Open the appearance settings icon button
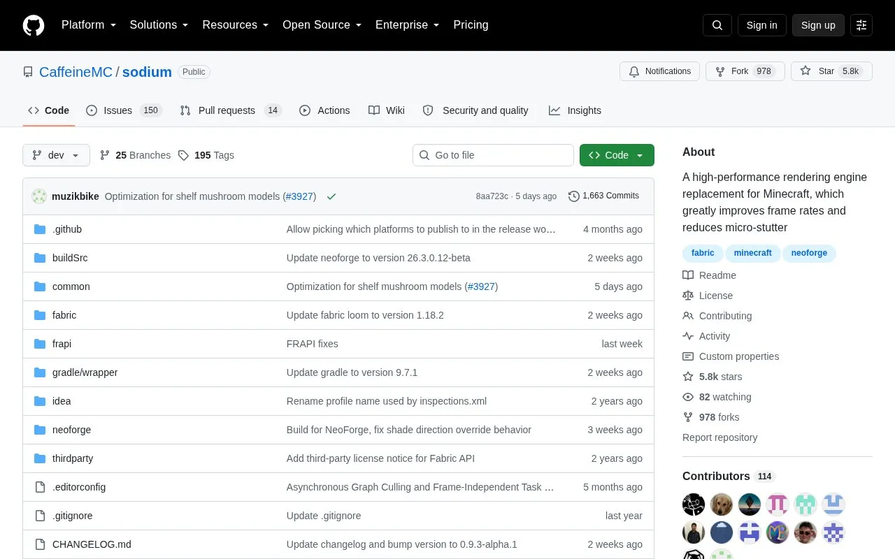895x559 pixels. [861, 25]
